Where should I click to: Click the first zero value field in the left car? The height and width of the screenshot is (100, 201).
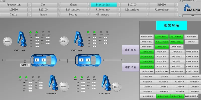click(37, 60)
